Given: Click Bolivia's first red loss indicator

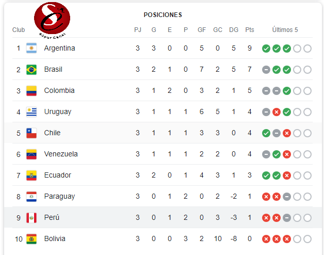Looking at the screenshot, I should point(266,239).
